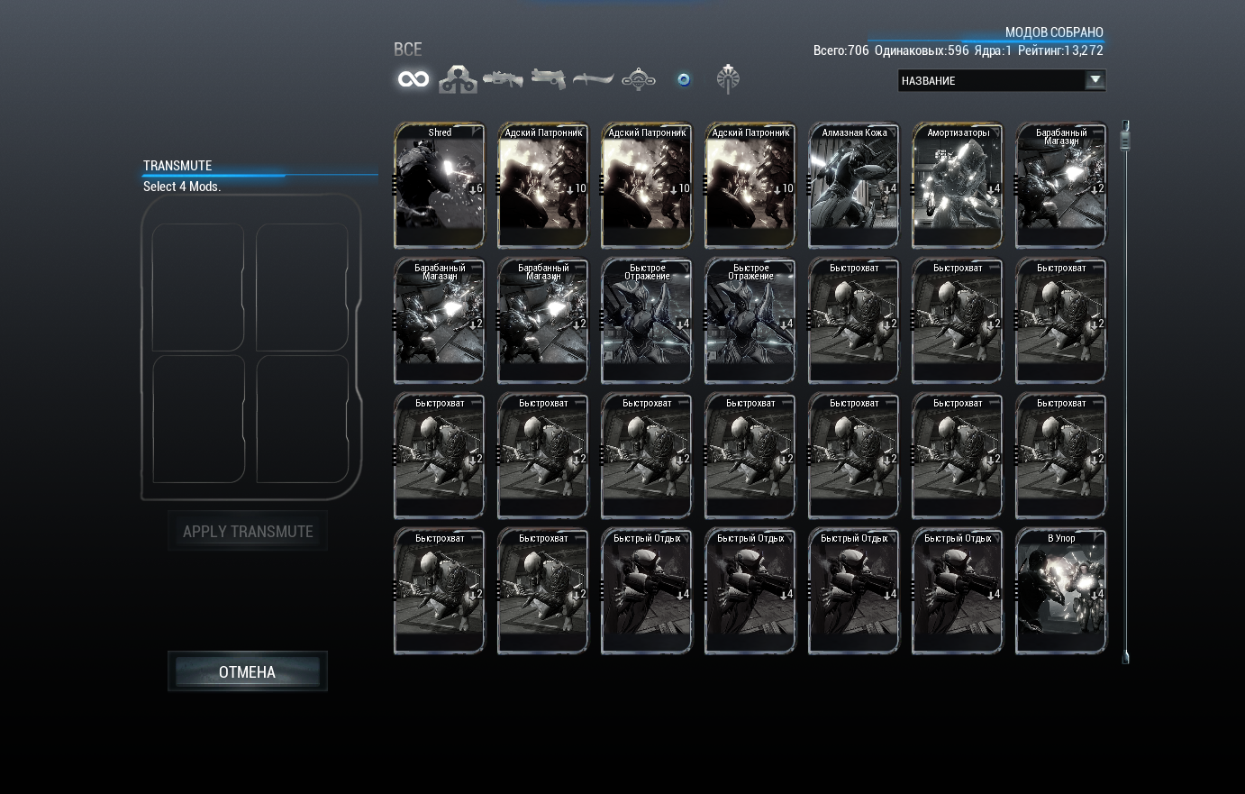Click the ВСЕ category heading
This screenshot has width=1245, height=794.
click(408, 50)
